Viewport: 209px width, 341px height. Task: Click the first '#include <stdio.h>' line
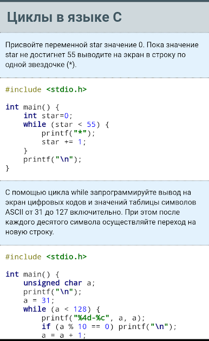tap(46, 89)
